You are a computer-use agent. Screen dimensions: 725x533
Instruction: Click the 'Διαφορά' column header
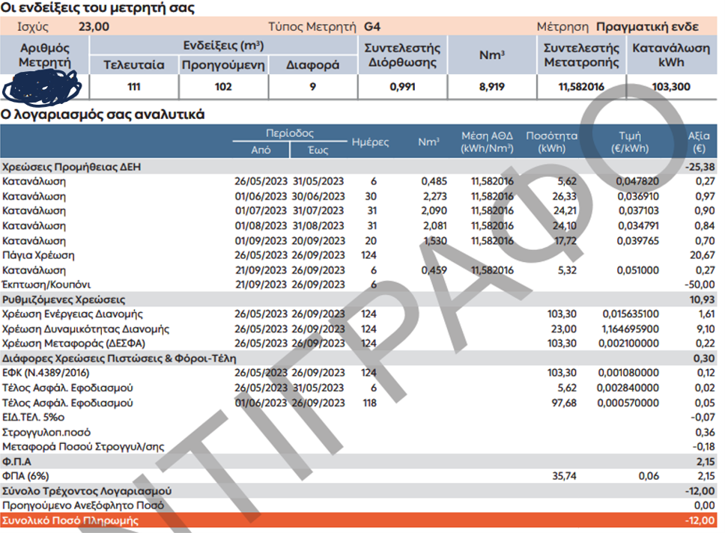coord(312,64)
